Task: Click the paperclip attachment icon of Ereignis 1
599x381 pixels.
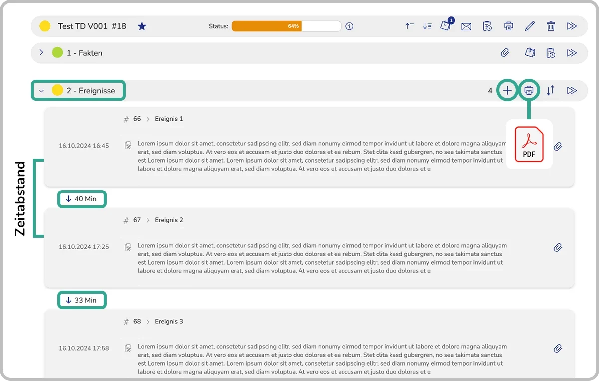Action: point(558,147)
